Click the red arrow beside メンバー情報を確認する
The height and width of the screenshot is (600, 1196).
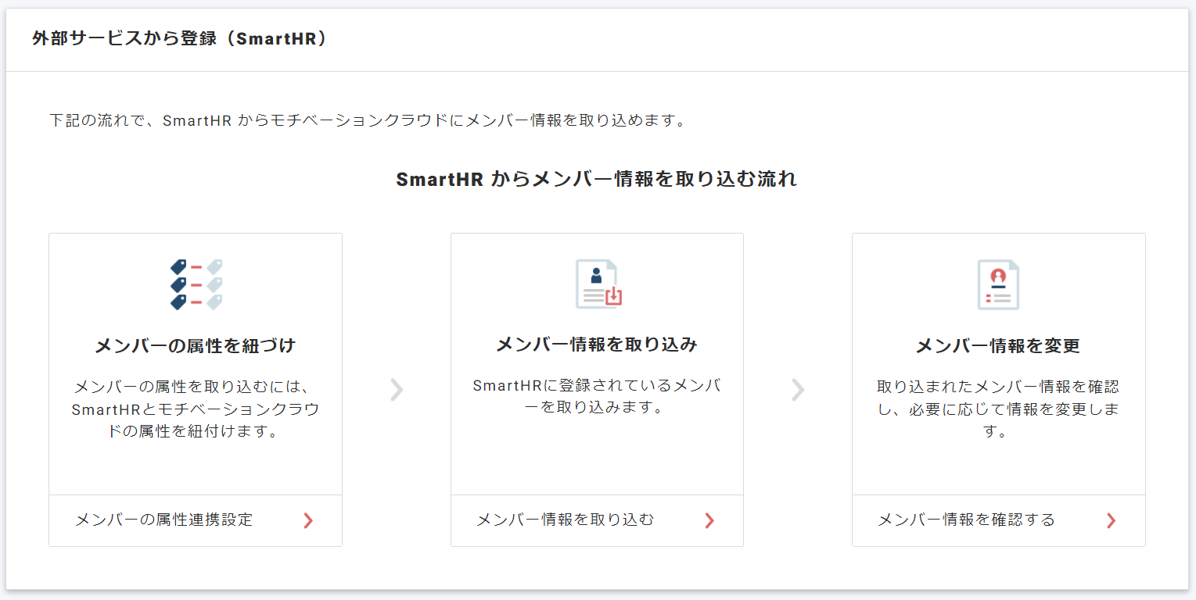point(1111,520)
